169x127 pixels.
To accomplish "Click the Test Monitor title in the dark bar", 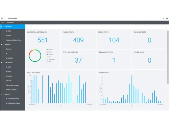I will coord(10,22).
